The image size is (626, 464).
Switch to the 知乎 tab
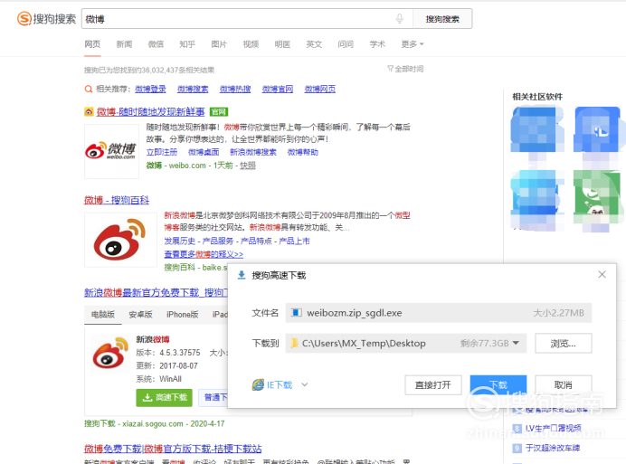point(187,44)
